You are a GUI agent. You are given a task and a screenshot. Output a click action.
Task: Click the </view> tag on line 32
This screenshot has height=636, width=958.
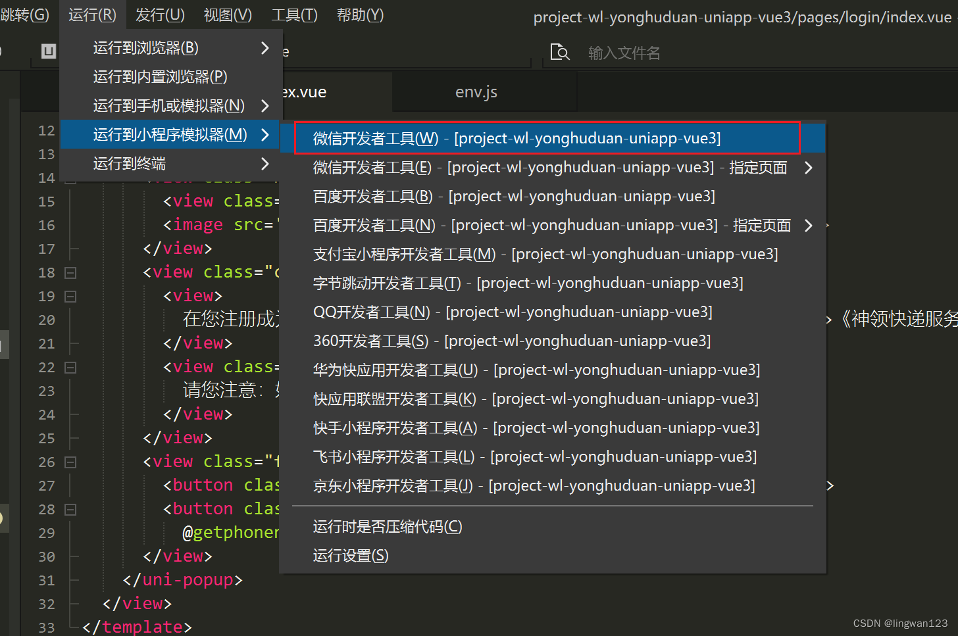(x=137, y=604)
